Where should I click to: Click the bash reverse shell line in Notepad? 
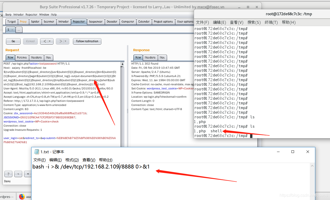(91, 167)
